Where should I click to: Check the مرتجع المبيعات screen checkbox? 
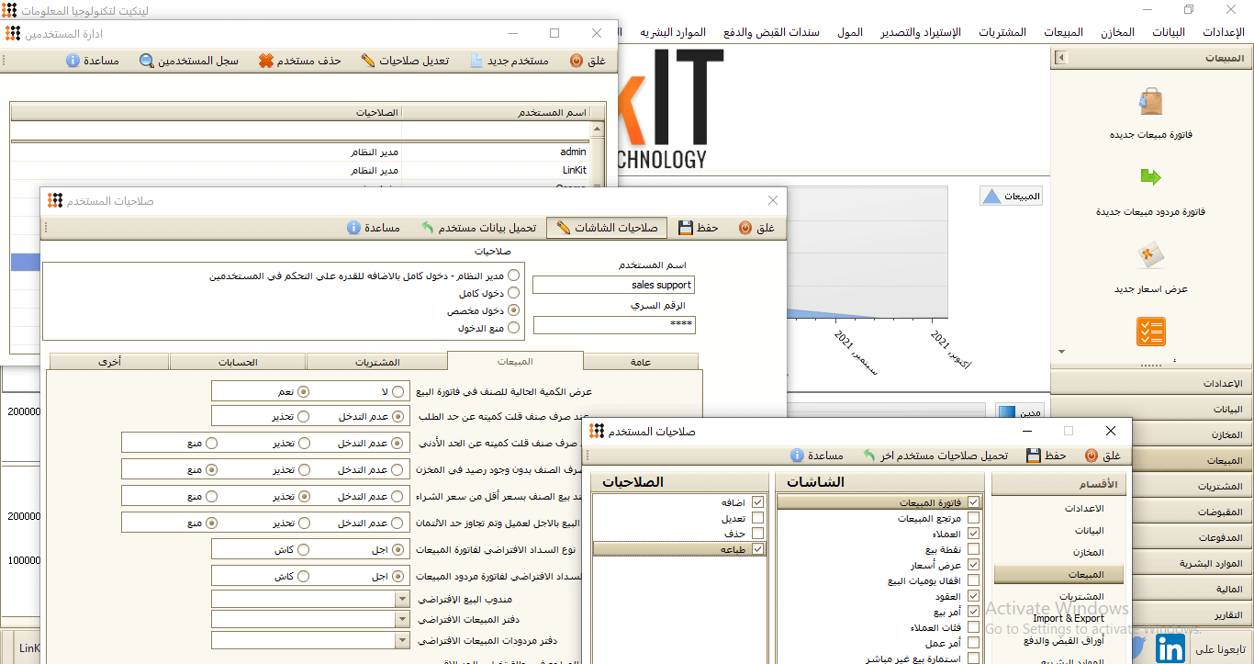click(x=973, y=518)
